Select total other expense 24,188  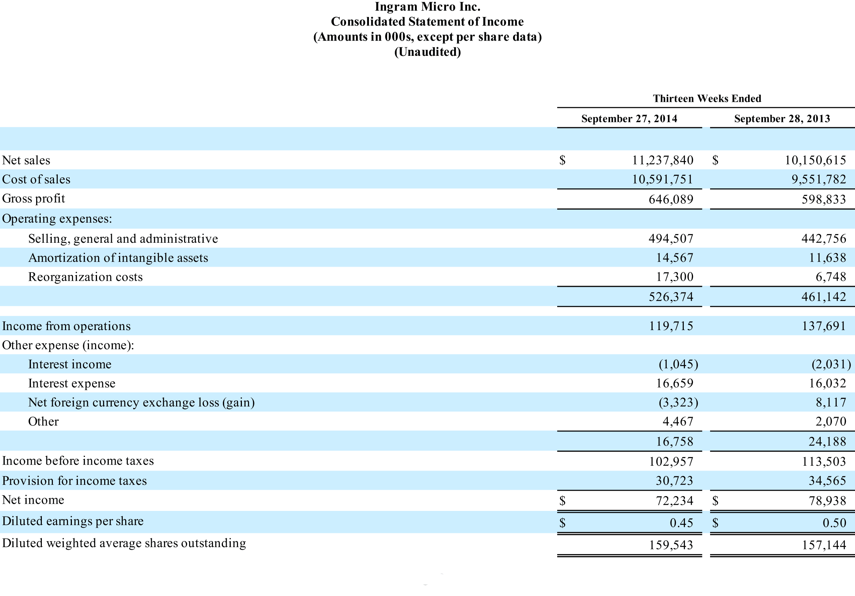828,441
